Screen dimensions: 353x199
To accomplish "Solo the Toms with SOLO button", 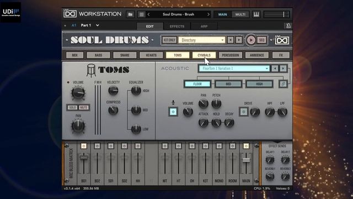I will coord(72,108).
